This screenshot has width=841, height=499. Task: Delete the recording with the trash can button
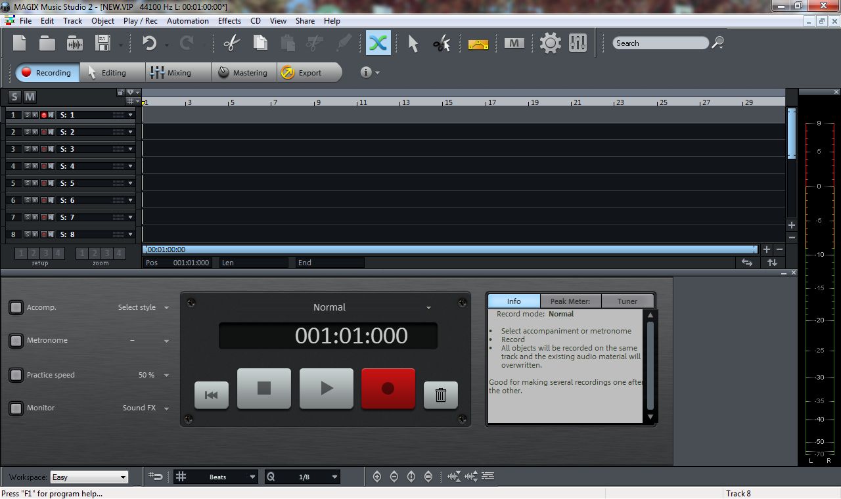coord(441,395)
